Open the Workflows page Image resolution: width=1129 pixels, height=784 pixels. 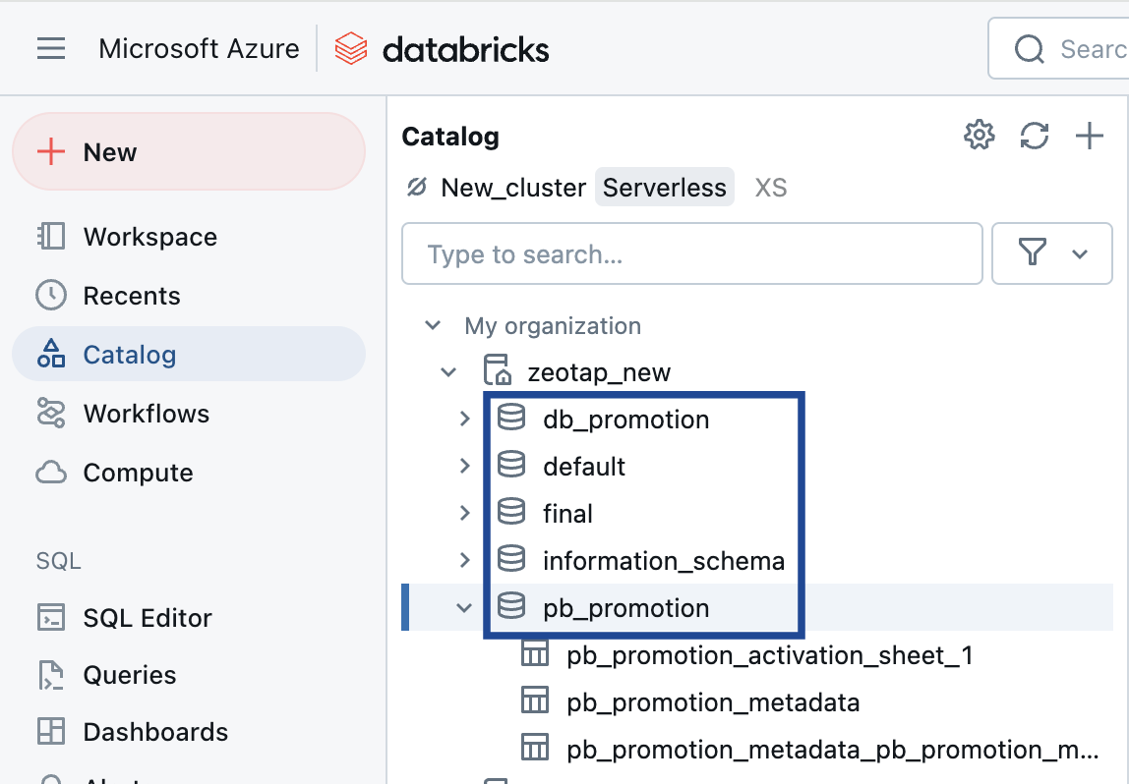pyautogui.click(x=146, y=414)
